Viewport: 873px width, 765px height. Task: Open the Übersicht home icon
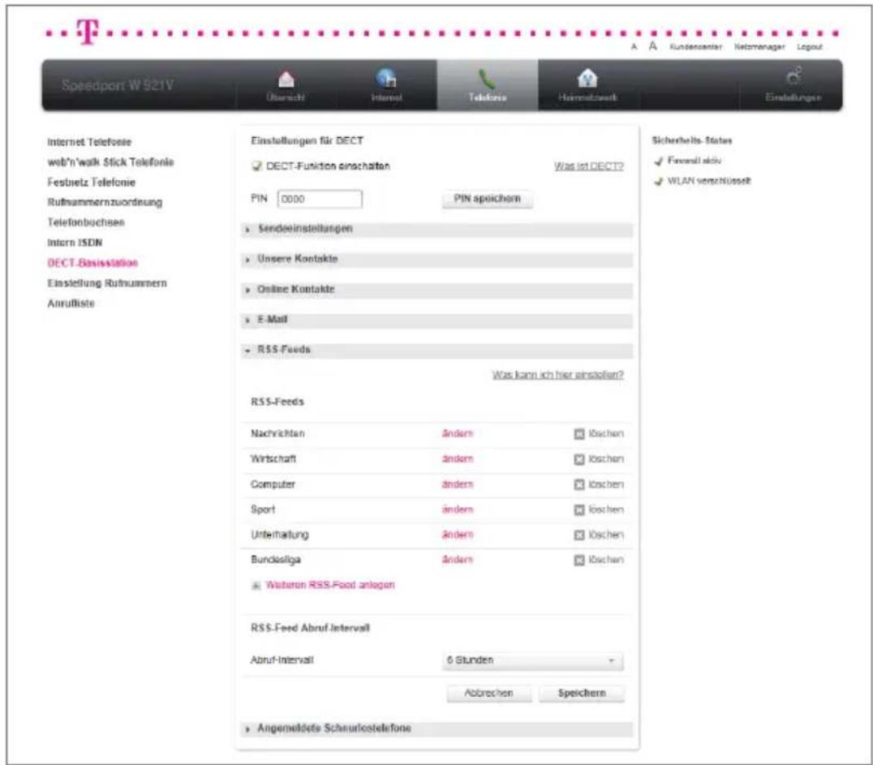[286, 80]
